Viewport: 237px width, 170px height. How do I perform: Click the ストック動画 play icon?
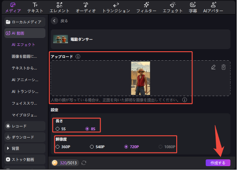point(8,159)
